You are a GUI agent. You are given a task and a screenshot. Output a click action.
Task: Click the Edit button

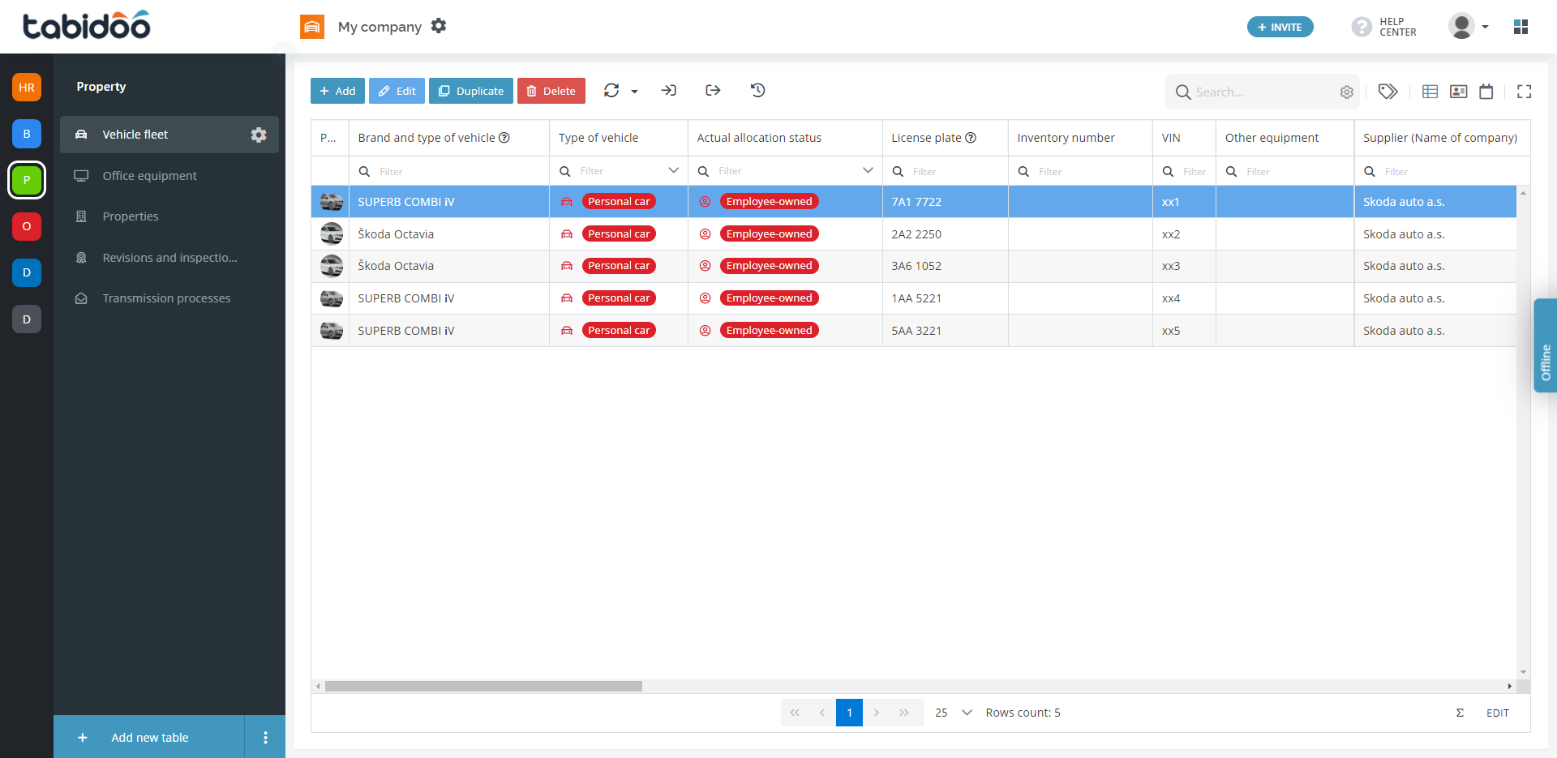point(397,91)
